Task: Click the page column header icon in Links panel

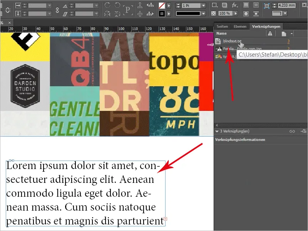Action: click(284, 33)
